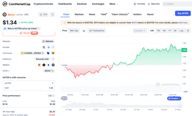Open Price performance 24h dropdown
This screenshot has width=192, height=116.
tap(51, 96)
